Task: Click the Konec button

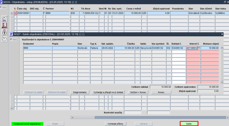Action: click(x=161, y=92)
